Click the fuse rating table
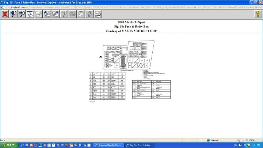This screenshot has width=263, height=148. click(x=107, y=86)
